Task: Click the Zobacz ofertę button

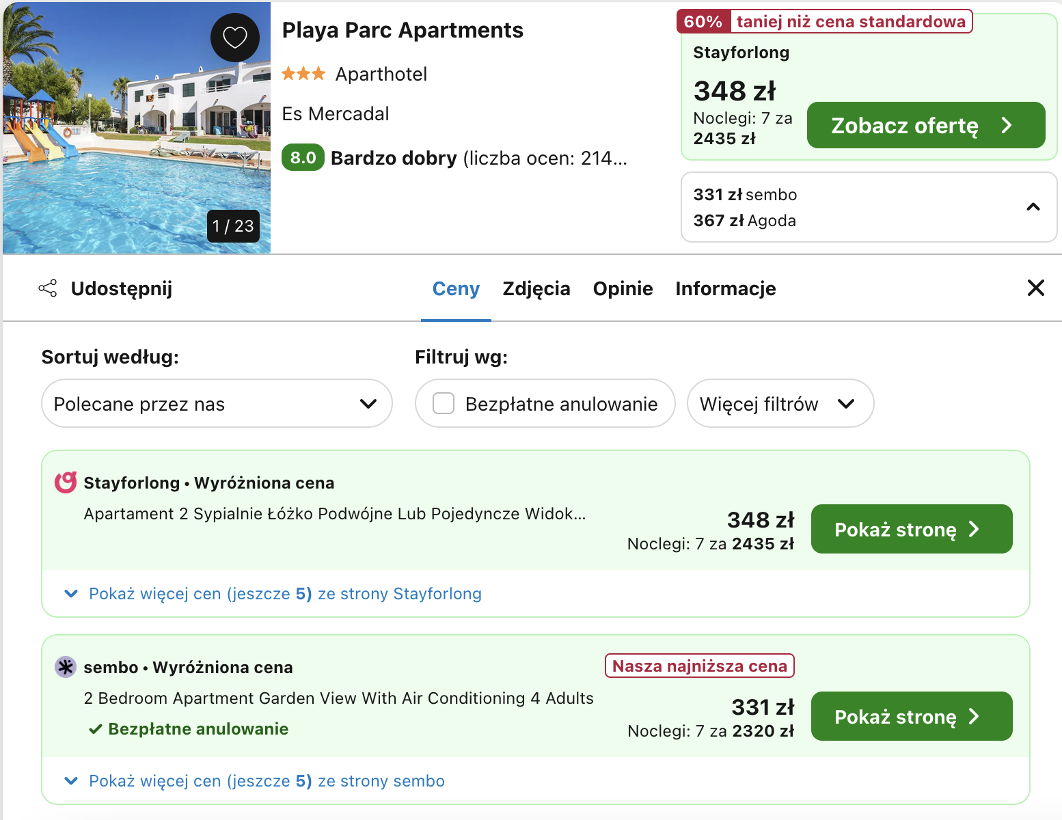Action: click(925, 125)
